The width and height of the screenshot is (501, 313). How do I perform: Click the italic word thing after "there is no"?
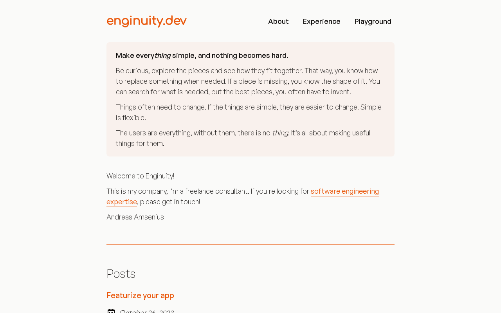(x=280, y=133)
